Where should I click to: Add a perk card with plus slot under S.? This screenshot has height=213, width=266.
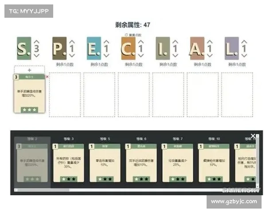pos(29,70)
